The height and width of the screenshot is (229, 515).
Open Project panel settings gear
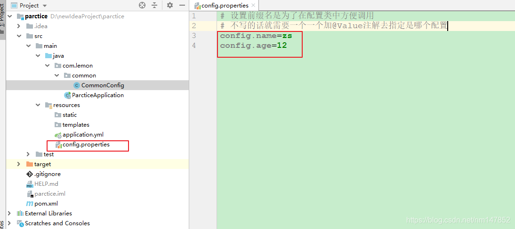[169, 5]
